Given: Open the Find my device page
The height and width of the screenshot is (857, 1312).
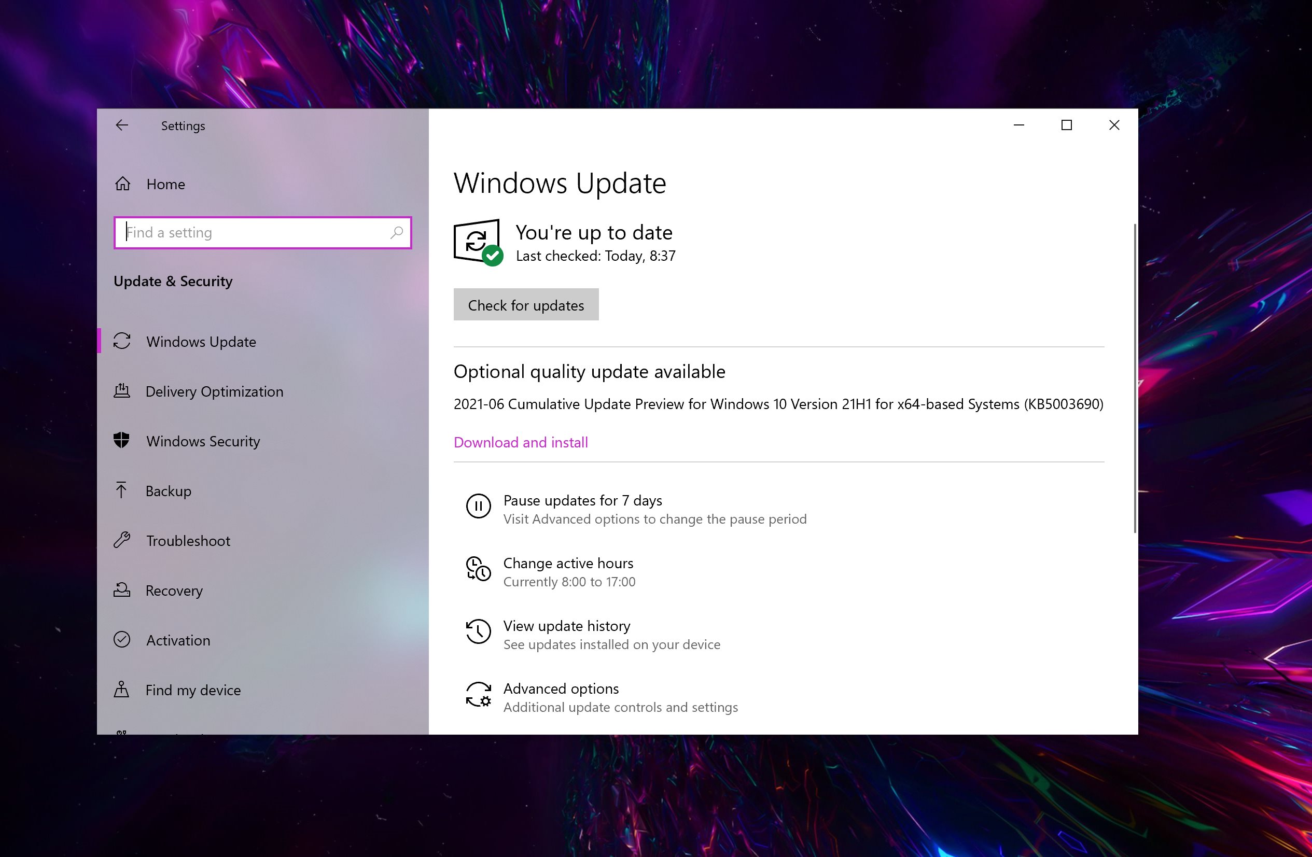Looking at the screenshot, I should point(263,690).
